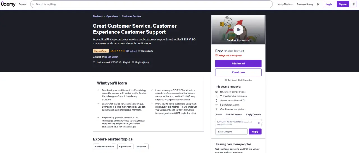Screen dimensions: 359x153
Task: Click the 3,422 students text
Action: coord(146,51)
